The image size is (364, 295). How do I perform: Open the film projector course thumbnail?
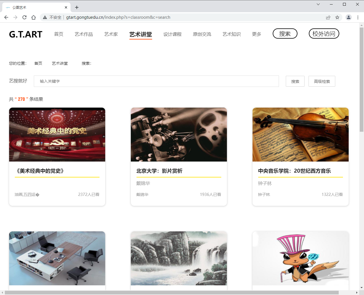coord(179,135)
